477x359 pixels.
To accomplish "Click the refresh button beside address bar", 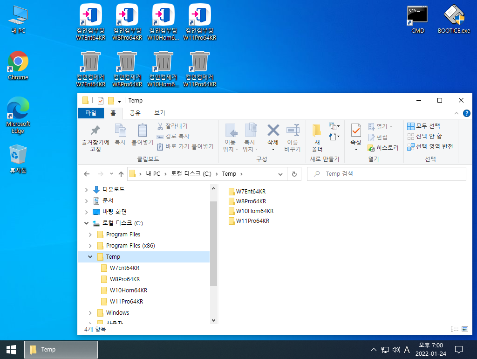I will (x=294, y=174).
